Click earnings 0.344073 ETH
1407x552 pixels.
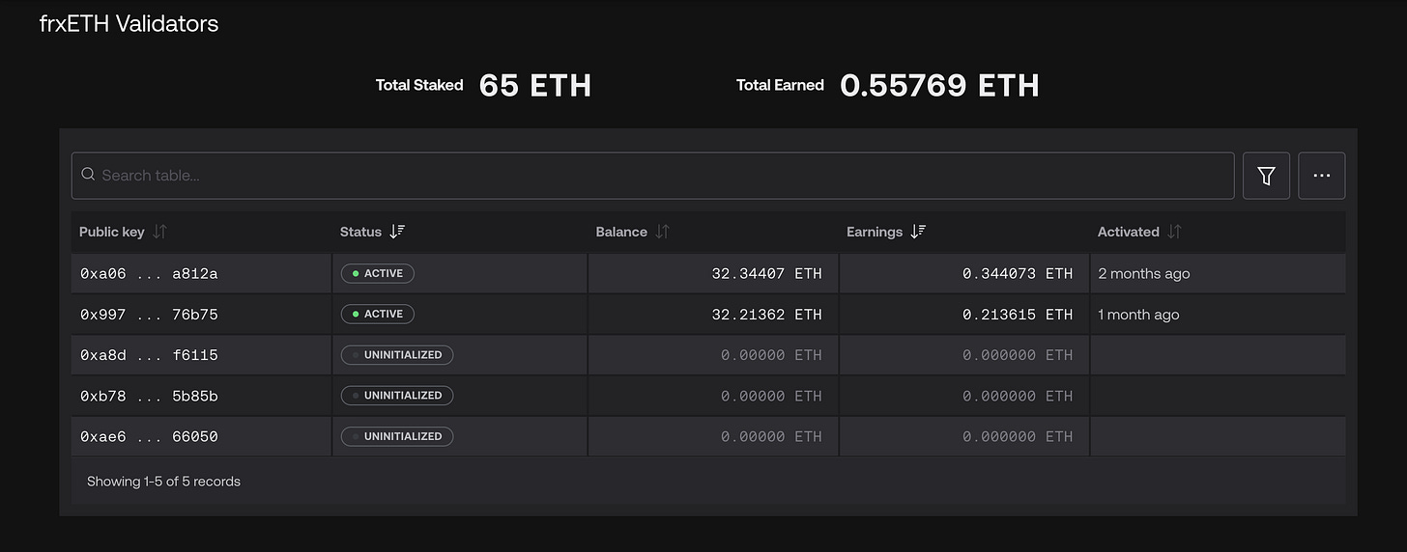coord(1018,274)
